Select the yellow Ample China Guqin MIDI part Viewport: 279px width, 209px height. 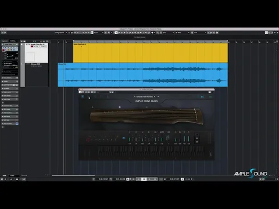(151, 53)
